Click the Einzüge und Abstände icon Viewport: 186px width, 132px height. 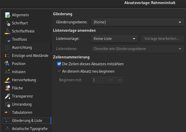click(8, 56)
